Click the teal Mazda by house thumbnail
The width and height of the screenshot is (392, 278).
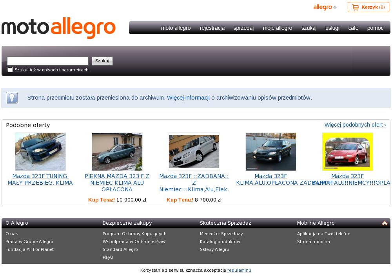point(117,152)
